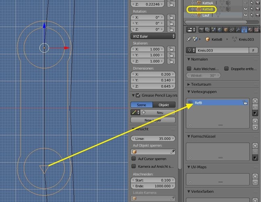
Task: Open mesh datablock browse dropdown beside Kreis.003
Action: click(x=191, y=50)
